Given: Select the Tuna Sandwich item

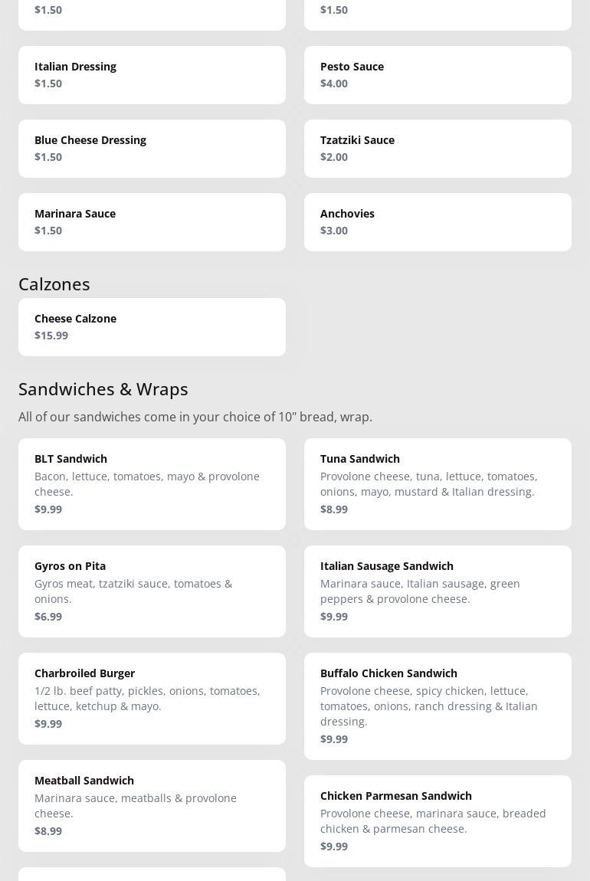Looking at the screenshot, I should (x=438, y=484).
